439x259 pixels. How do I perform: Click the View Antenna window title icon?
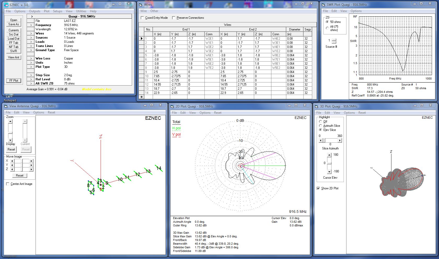(x=6, y=106)
